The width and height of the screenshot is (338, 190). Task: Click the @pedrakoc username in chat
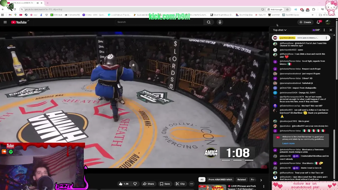(x=285, y=126)
